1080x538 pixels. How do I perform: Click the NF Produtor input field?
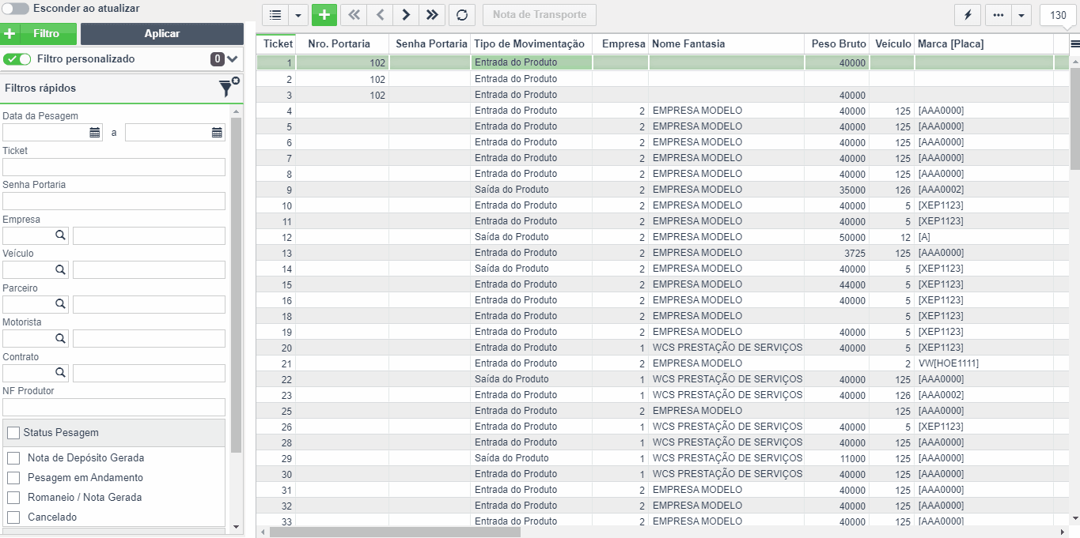[x=114, y=408]
